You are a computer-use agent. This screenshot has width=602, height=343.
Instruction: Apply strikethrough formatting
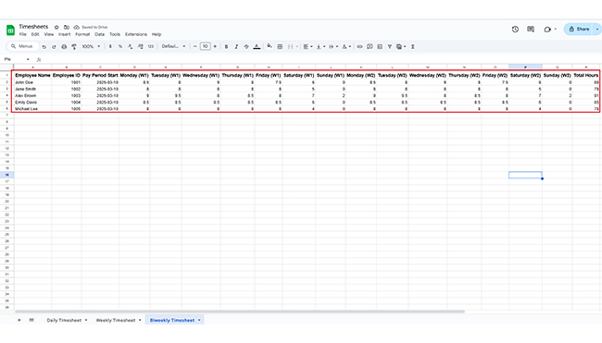point(246,47)
